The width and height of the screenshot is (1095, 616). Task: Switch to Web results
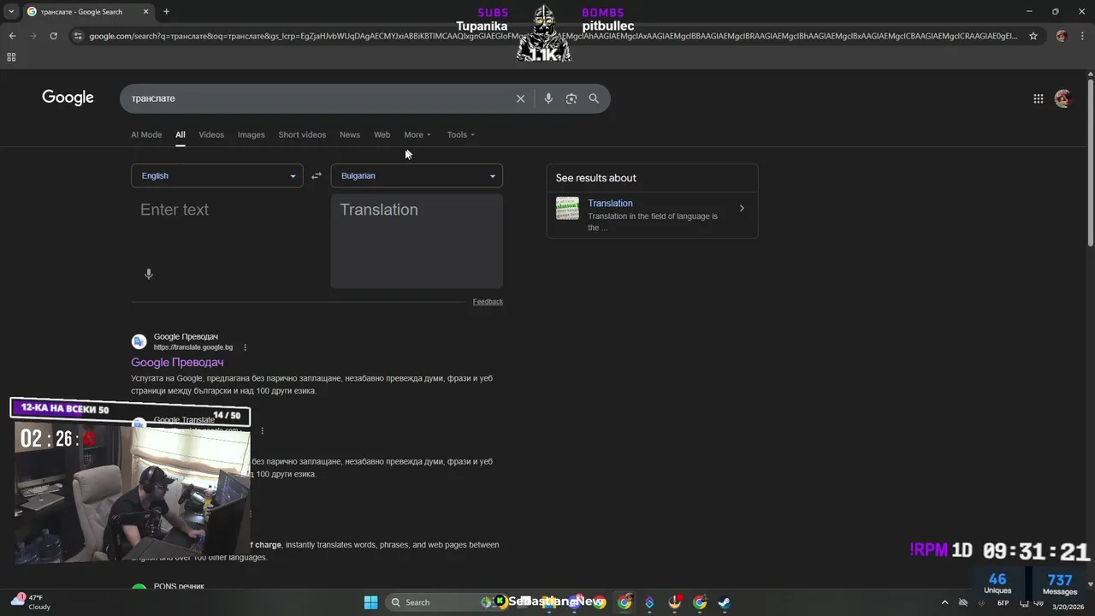[x=382, y=134]
